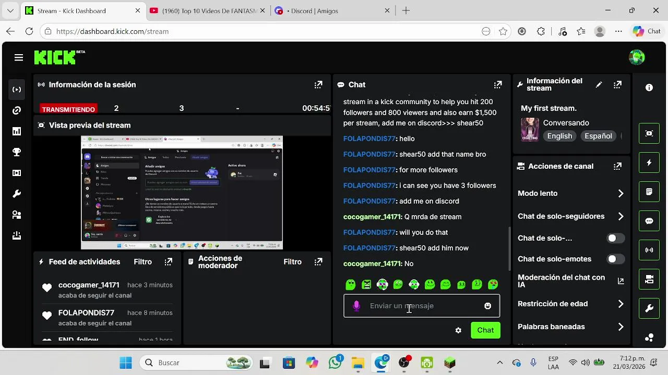
Task: Open the chain-link icon in the left sidebar
Action: click(17, 110)
